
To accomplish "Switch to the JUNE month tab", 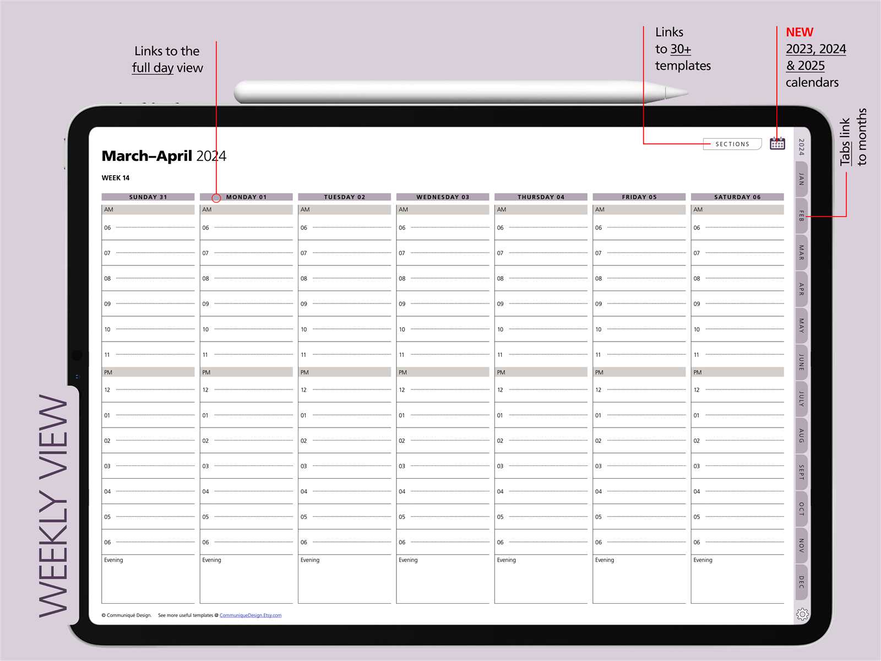I will pyautogui.click(x=802, y=362).
